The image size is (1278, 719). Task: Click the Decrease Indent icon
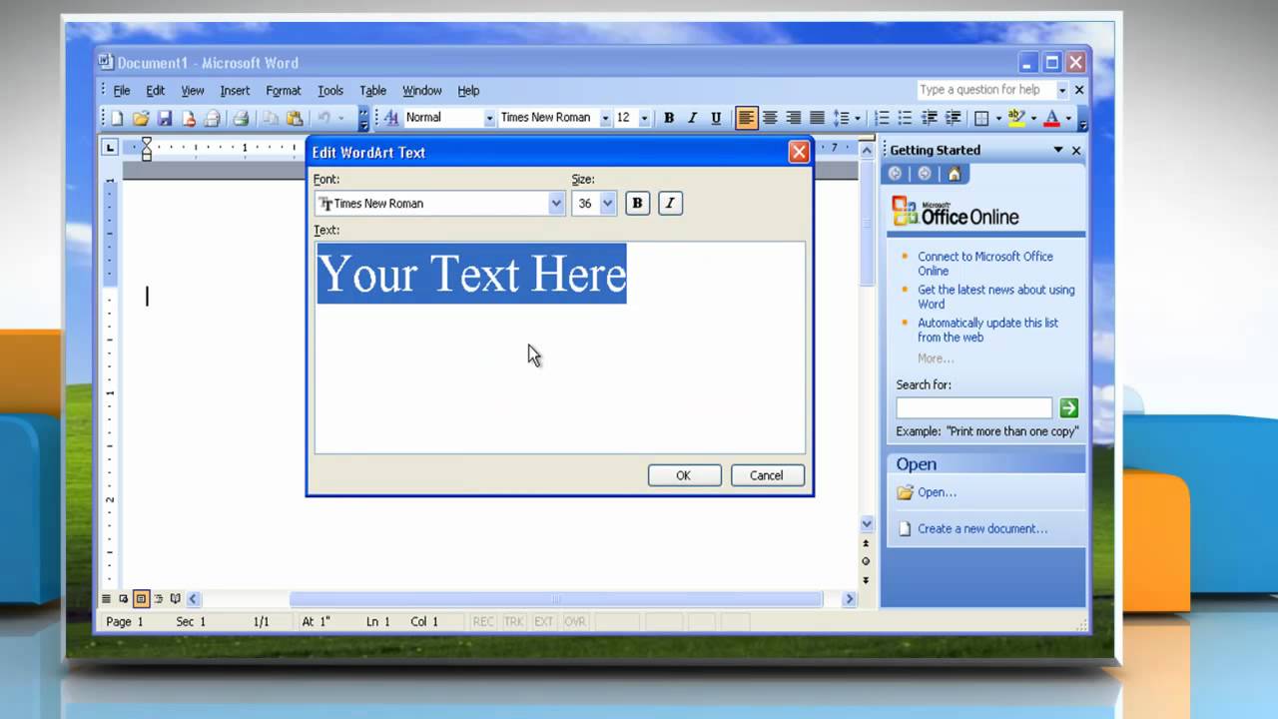tap(930, 118)
